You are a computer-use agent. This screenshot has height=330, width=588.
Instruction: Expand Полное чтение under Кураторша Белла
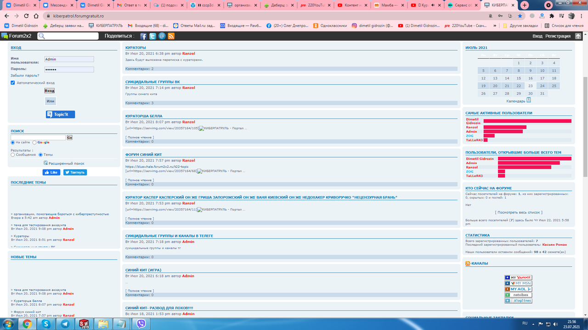coord(140,137)
